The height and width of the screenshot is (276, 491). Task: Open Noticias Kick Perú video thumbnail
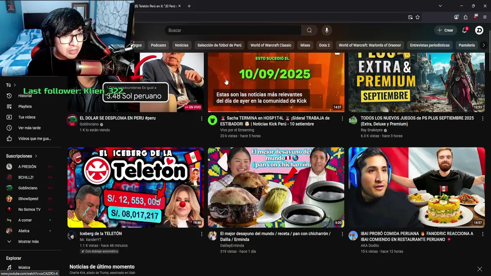pyautogui.click(x=276, y=82)
